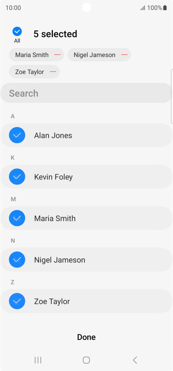Remove Nigel Jameson chip via minus icon
This screenshot has width=173, height=371.
click(124, 55)
